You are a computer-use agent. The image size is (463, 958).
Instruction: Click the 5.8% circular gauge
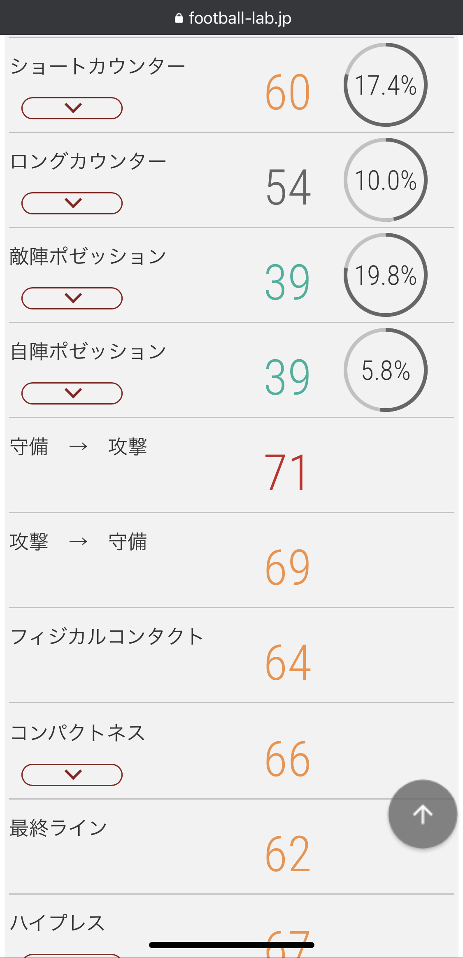point(386,370)
